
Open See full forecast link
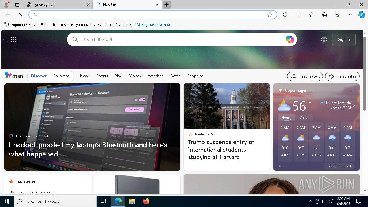(x=339, y=166)
